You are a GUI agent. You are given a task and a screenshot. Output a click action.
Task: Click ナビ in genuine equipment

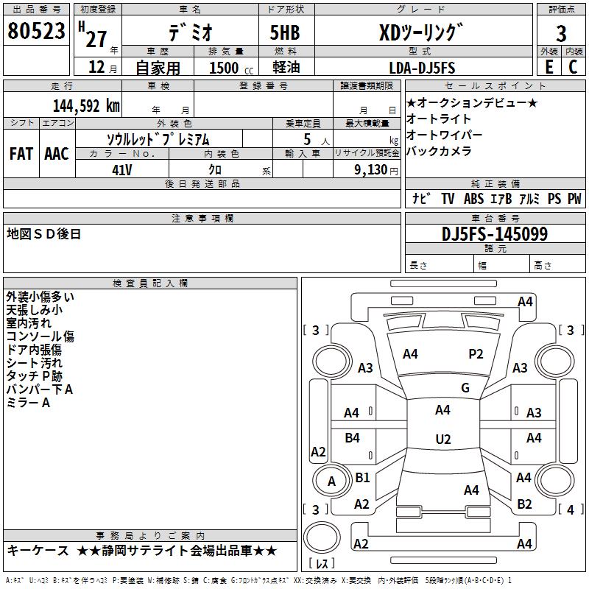coord(421,198)
